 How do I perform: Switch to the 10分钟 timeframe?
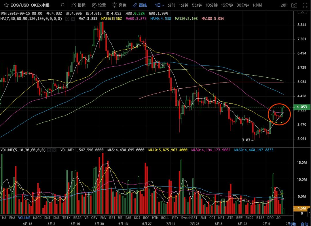[212, 5]
